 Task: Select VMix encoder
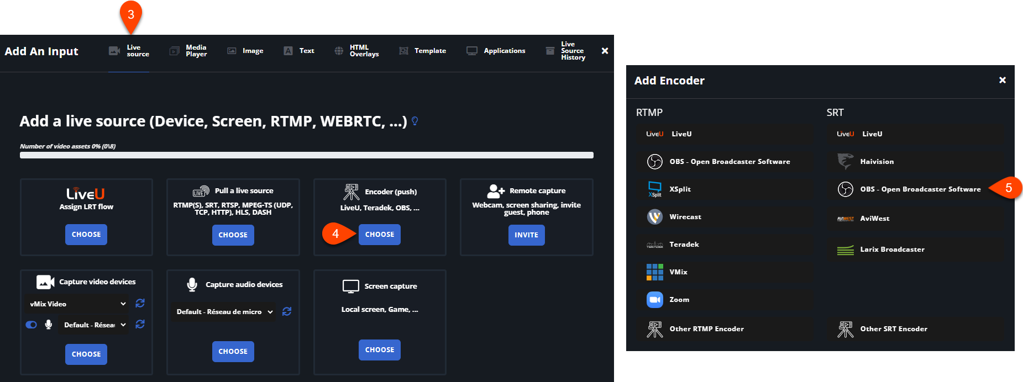725,272
